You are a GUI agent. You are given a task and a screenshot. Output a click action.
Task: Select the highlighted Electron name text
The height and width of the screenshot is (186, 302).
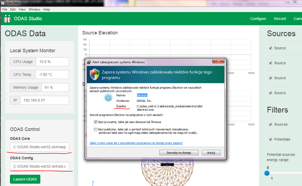point(142,95)
